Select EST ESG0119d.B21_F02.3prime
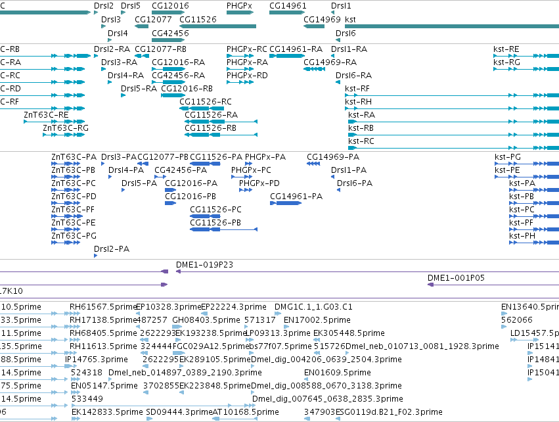The height and width of the screenshot is (422, 559). click(391, 412)
